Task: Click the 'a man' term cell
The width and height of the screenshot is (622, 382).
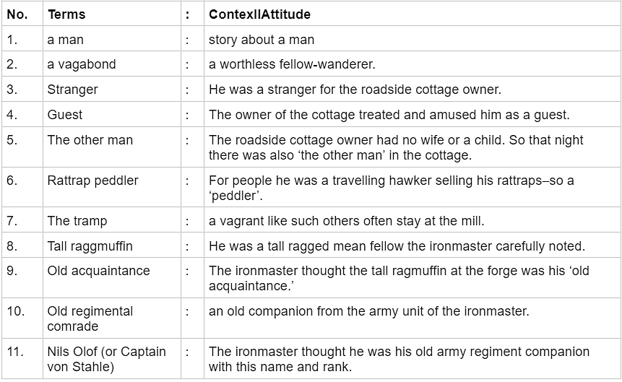Action: coord(112,39)
